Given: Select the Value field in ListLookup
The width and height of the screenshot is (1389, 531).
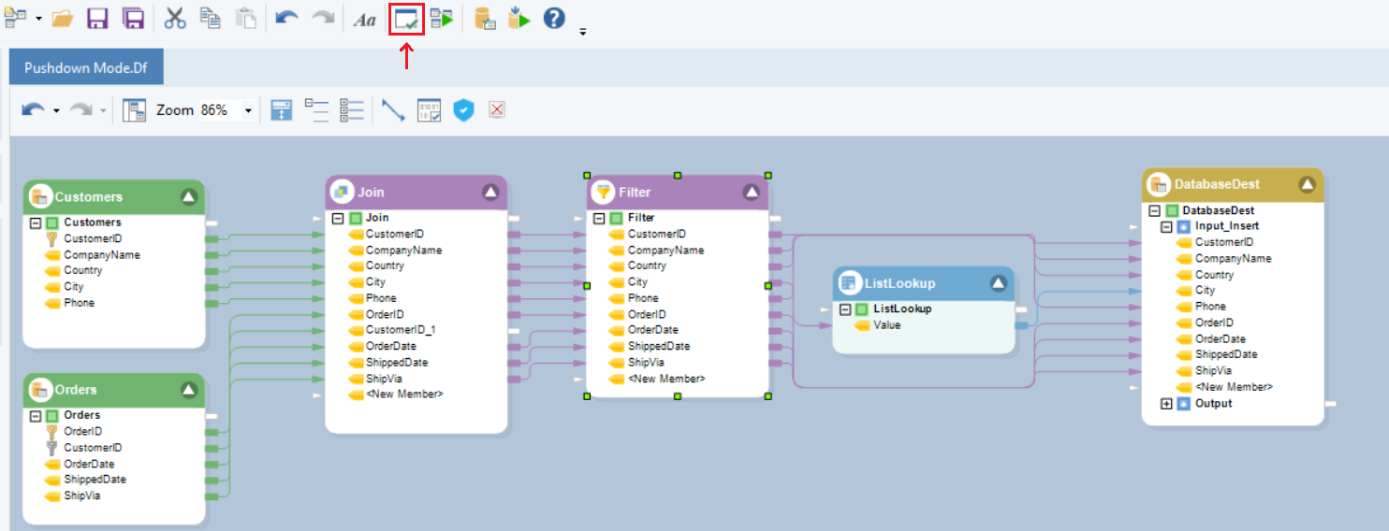Looking at the screenshot, I should coord(886,325).
